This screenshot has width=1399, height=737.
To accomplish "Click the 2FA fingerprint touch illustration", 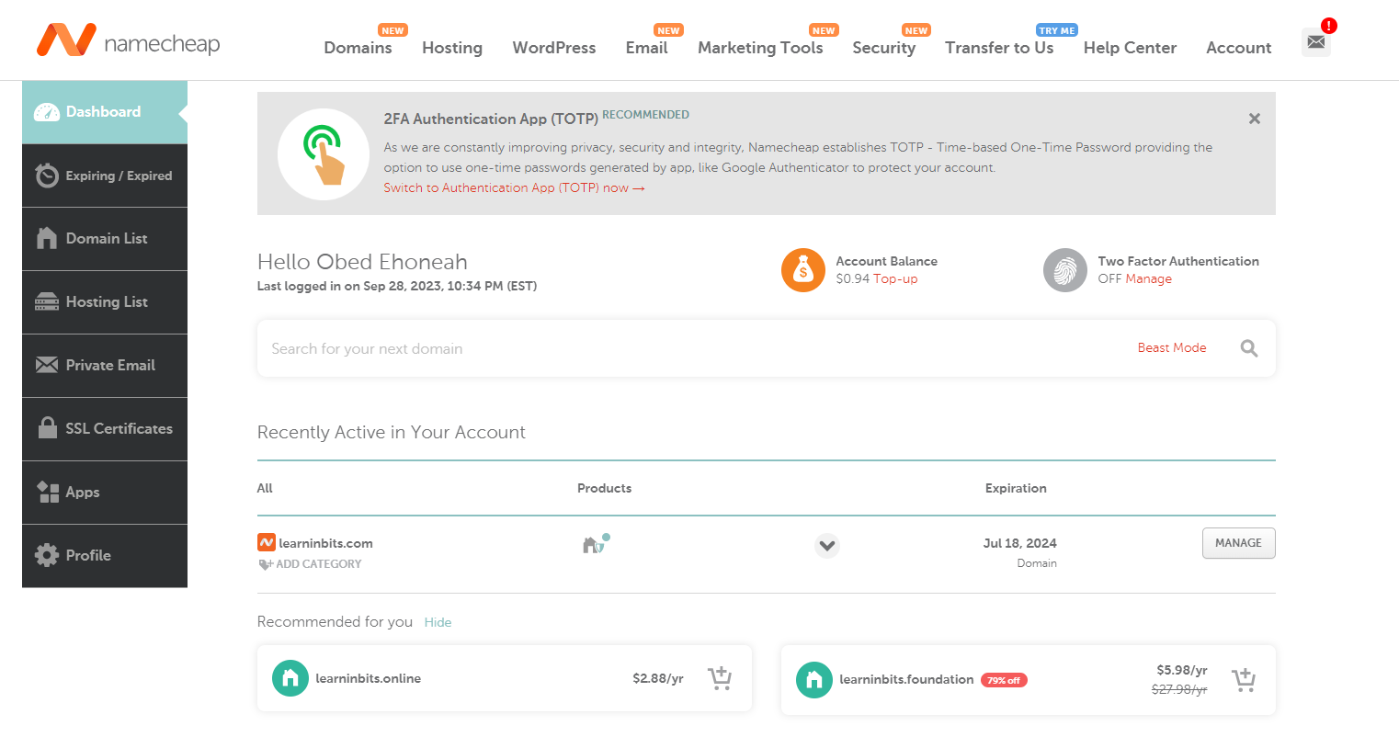I will pos(324,154).
